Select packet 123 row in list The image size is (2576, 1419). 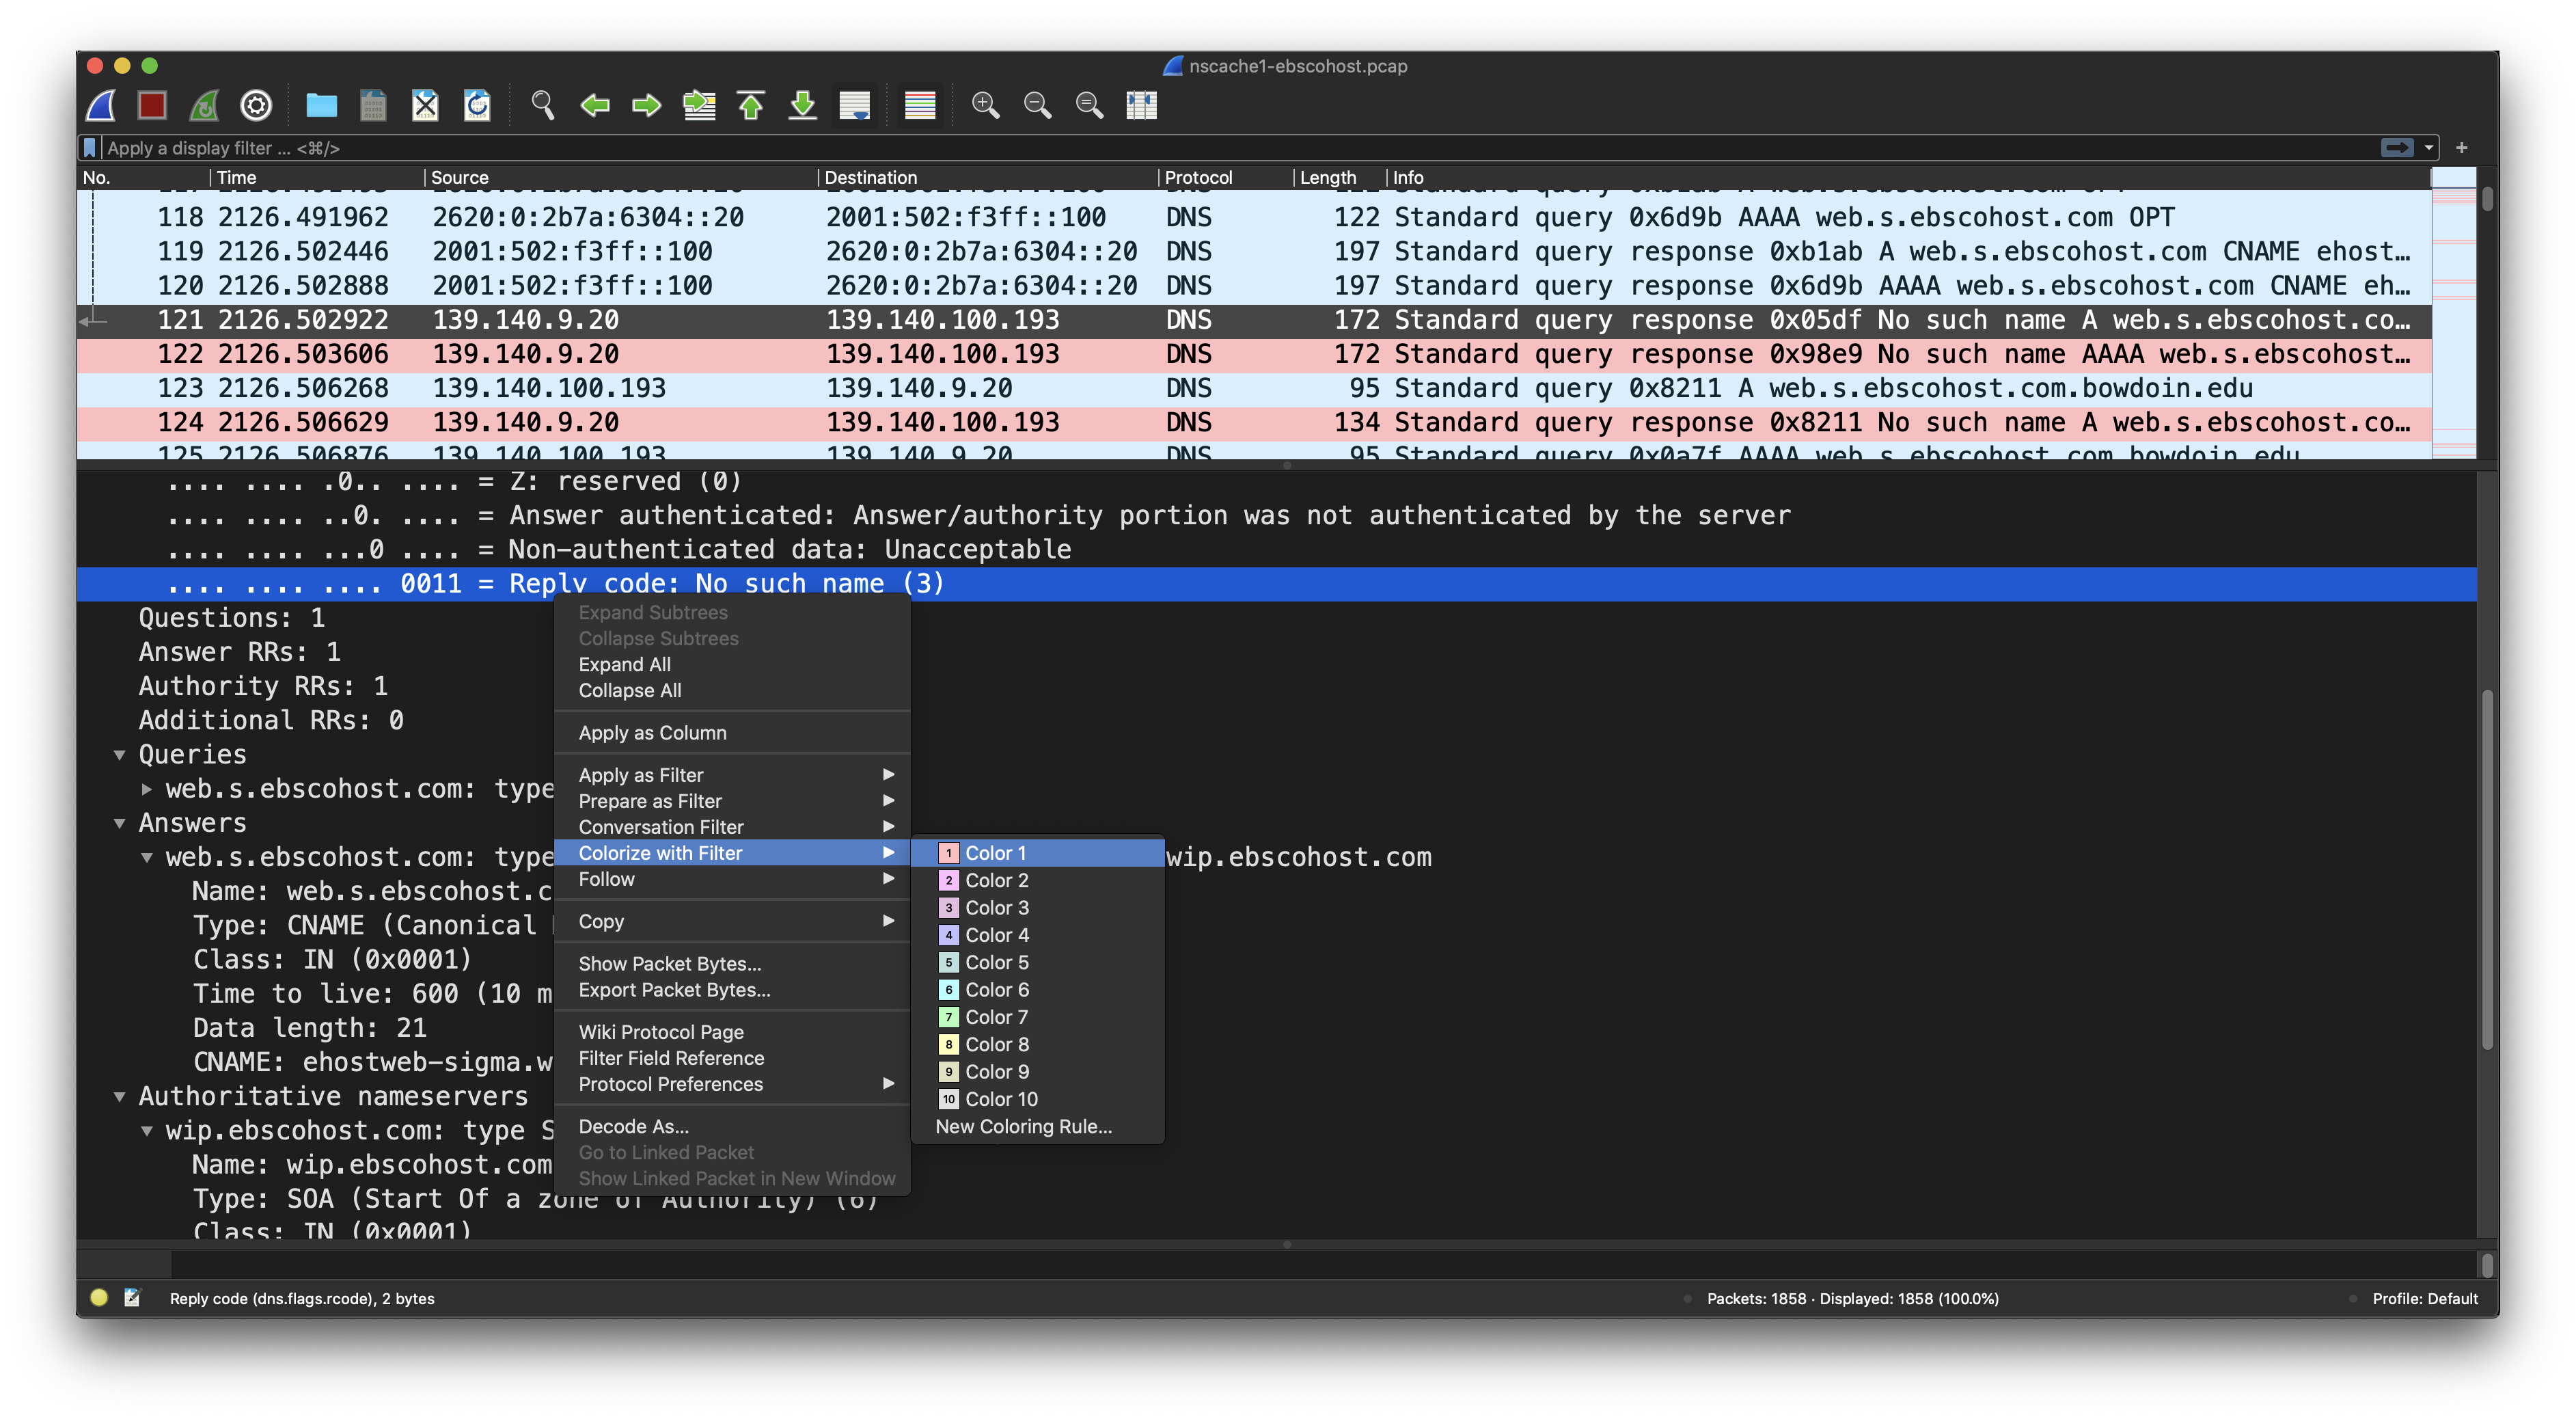[x=1200, y=388]
